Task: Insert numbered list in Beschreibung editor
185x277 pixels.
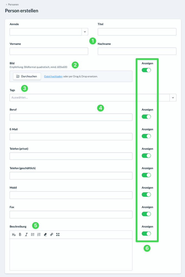Action: pyautogui.click(x=39, y=235)
